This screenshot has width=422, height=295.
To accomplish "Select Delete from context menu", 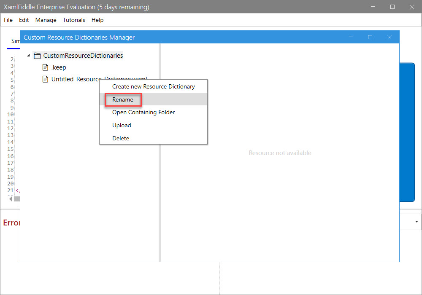I will (154, 138).
